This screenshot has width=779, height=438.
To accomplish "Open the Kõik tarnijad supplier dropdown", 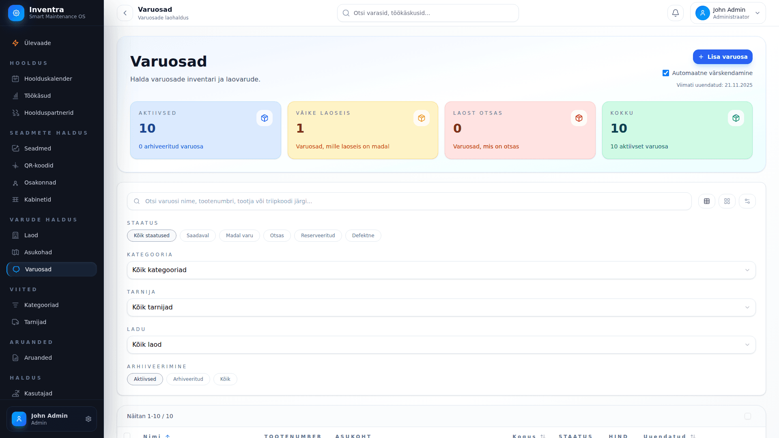I will (441, 307).
